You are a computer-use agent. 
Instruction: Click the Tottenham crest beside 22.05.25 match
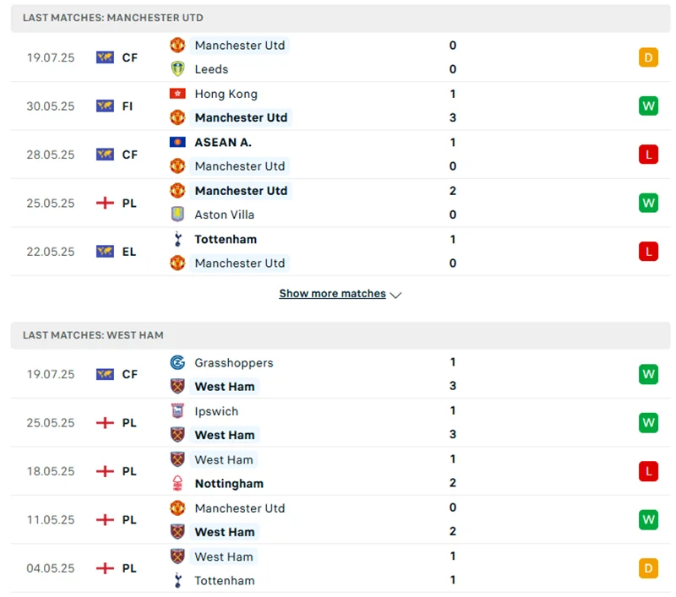coord(177,239)
